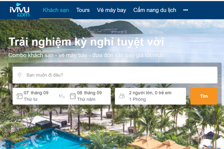This screenshot has width=224, height=149.
Task: Click the iVIVU.com logo
Action: coord(19,10)
